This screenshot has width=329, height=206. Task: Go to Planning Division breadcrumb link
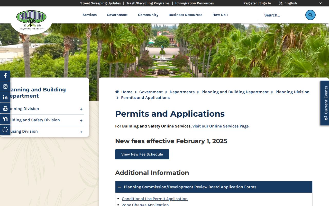coord(293,92)
